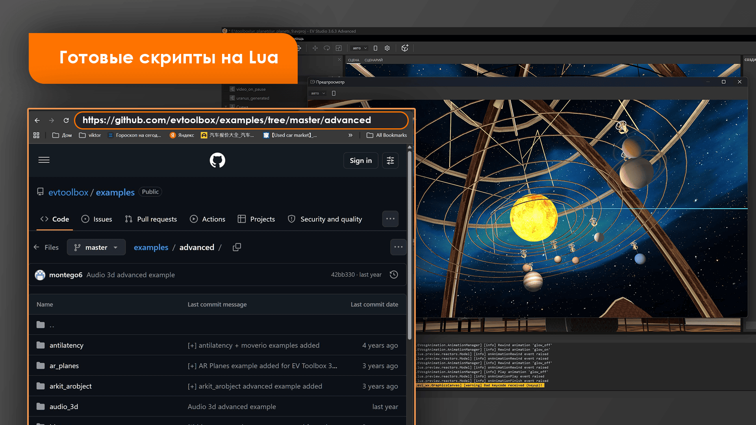
Task: Click the repository icon beside evtoolbox
Action: (x=40, y=192)
